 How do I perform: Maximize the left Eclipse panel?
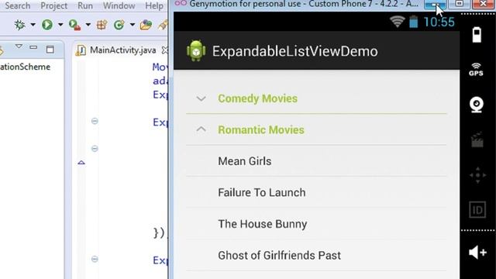[x=50, y=50]
